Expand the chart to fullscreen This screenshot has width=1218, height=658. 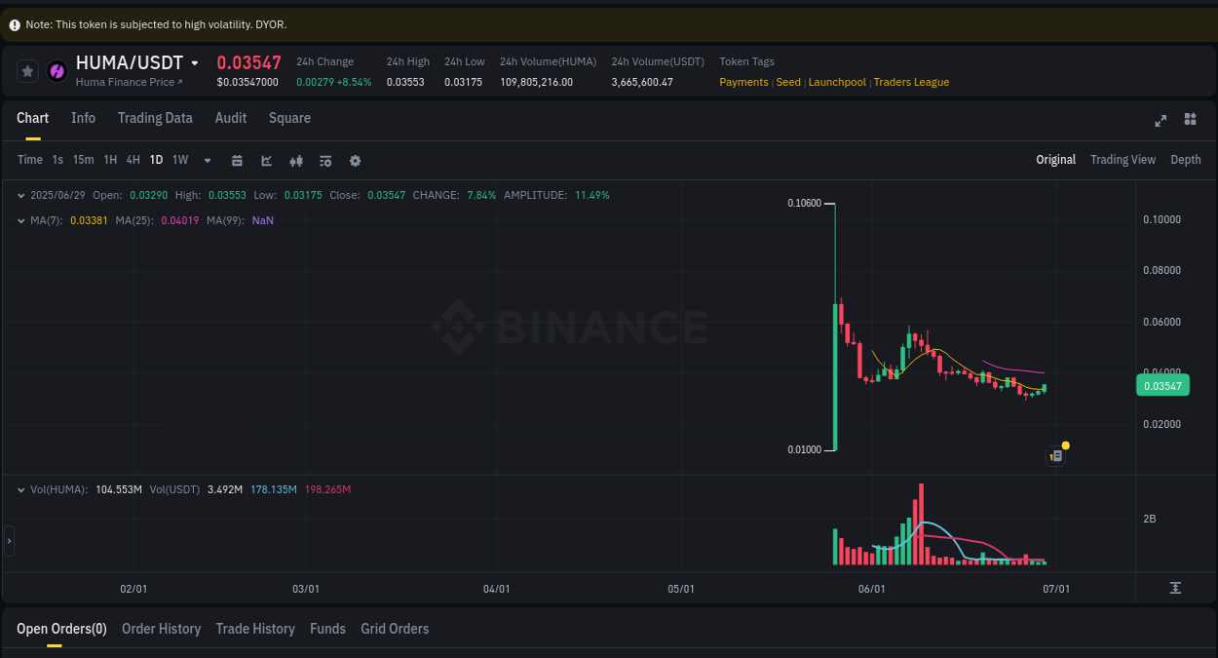[1160, 121]
